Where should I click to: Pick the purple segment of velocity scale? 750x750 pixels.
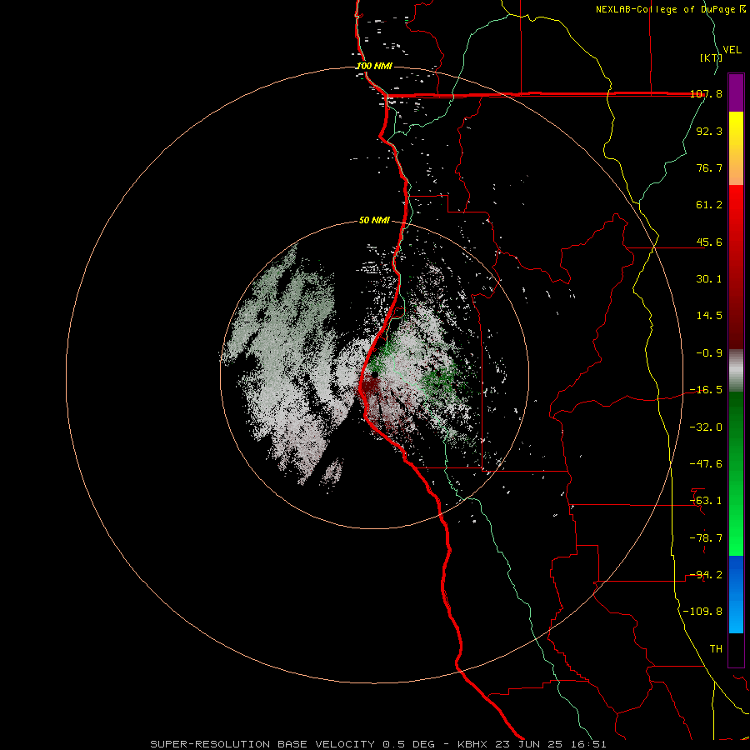pyautogui.click(x=736, y=92)
